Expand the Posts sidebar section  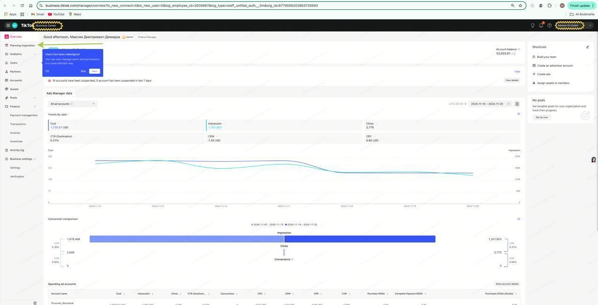pos(35,98)
